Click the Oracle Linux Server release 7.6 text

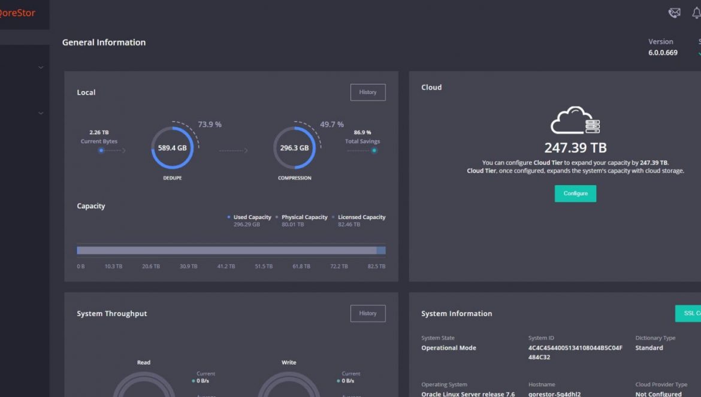(x=468, y=394)
